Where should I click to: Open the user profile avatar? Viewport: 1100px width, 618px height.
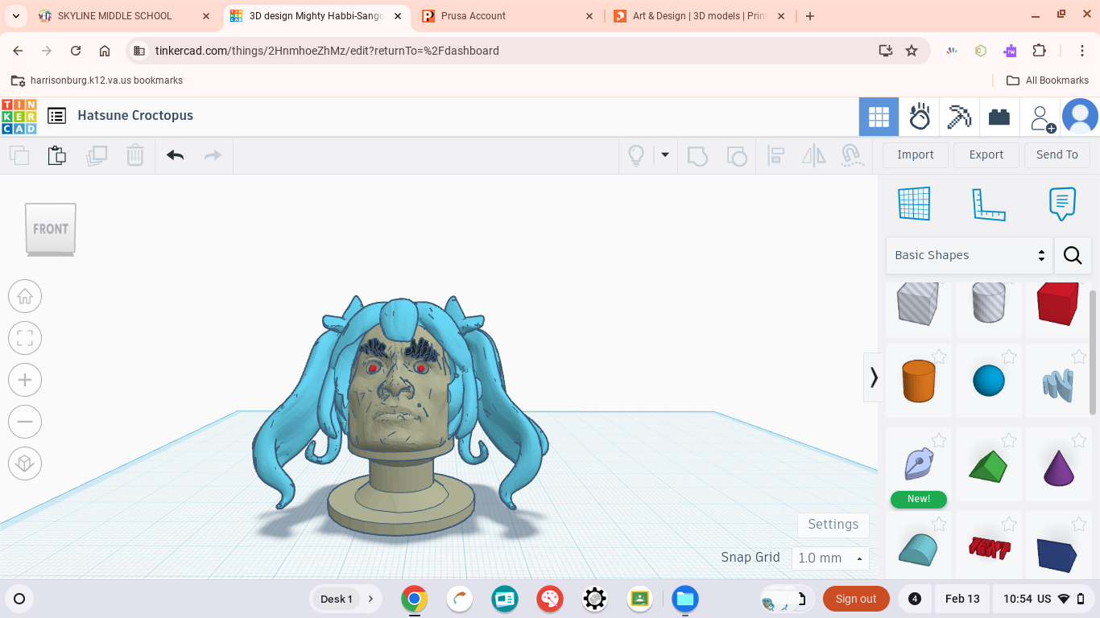tap(1080, 117)
